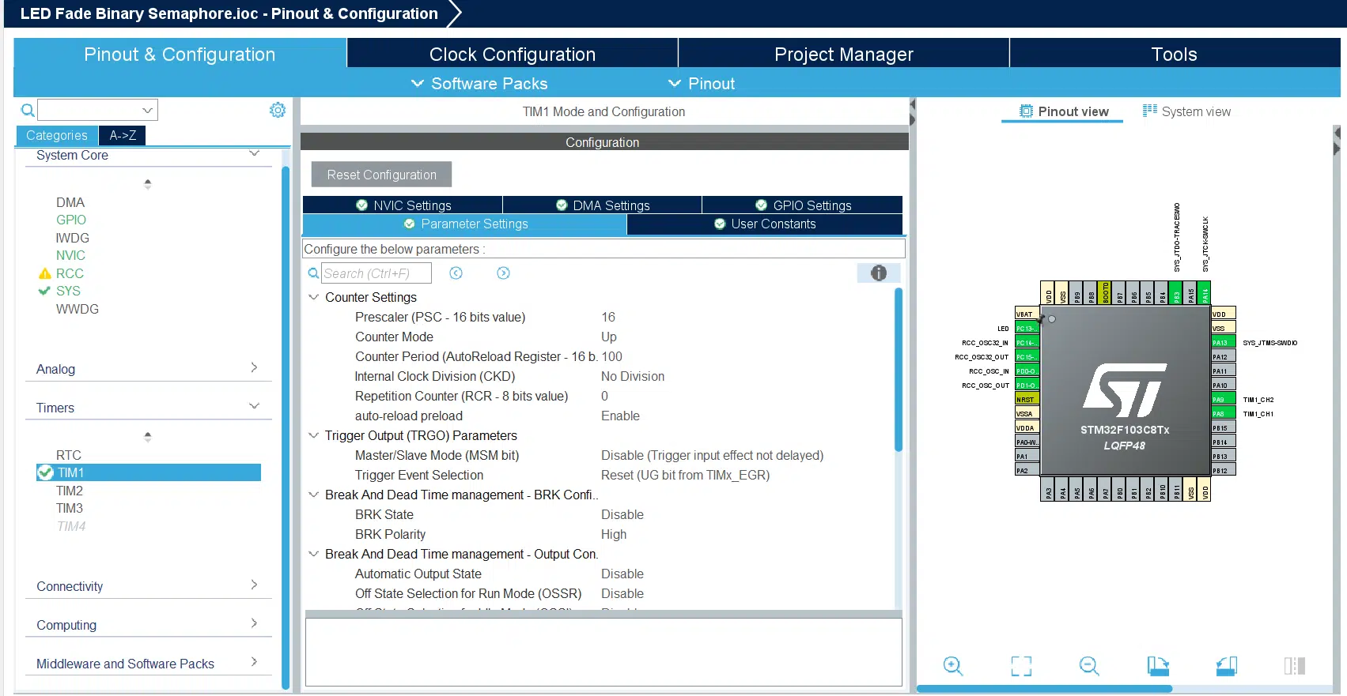Screen dimensions: 1347x696
Task: Rotate the chip counter-clockwise
Action: point(1227,666)
